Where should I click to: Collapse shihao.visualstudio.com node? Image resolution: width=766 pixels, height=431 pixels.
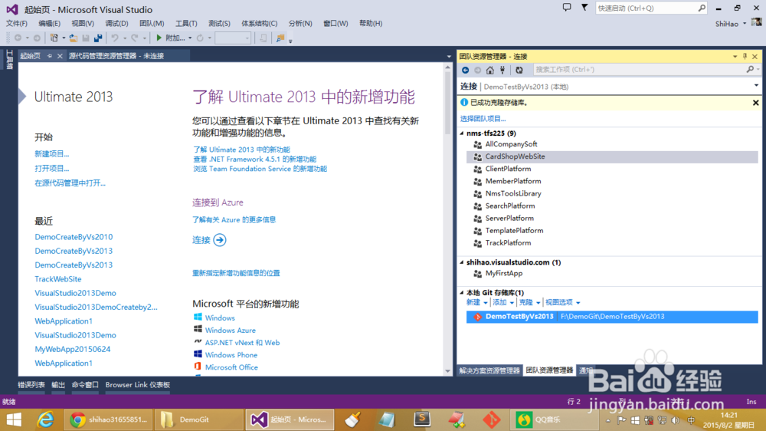pos(462,262)
